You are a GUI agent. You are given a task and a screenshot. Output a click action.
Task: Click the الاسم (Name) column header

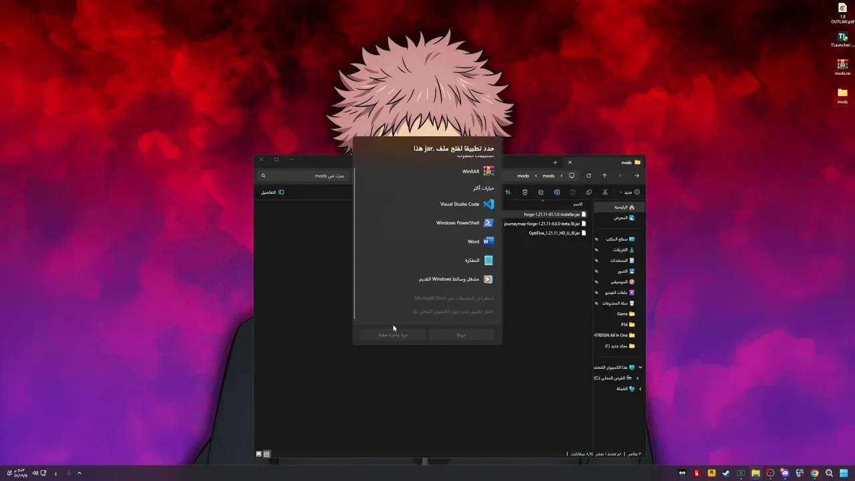[578, 204]
